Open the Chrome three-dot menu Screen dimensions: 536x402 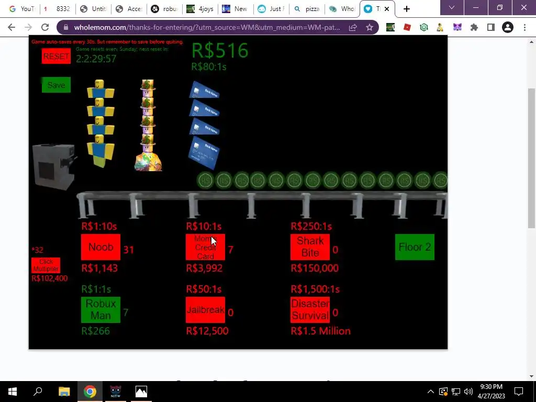[x=524, y=27]
